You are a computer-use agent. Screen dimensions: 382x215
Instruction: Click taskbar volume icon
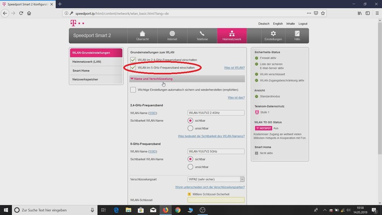click(348, 210)
